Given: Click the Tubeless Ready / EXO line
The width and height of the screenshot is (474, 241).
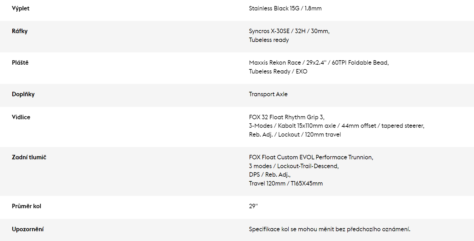Looking at the screenshot, I should [x=278, y=72].
